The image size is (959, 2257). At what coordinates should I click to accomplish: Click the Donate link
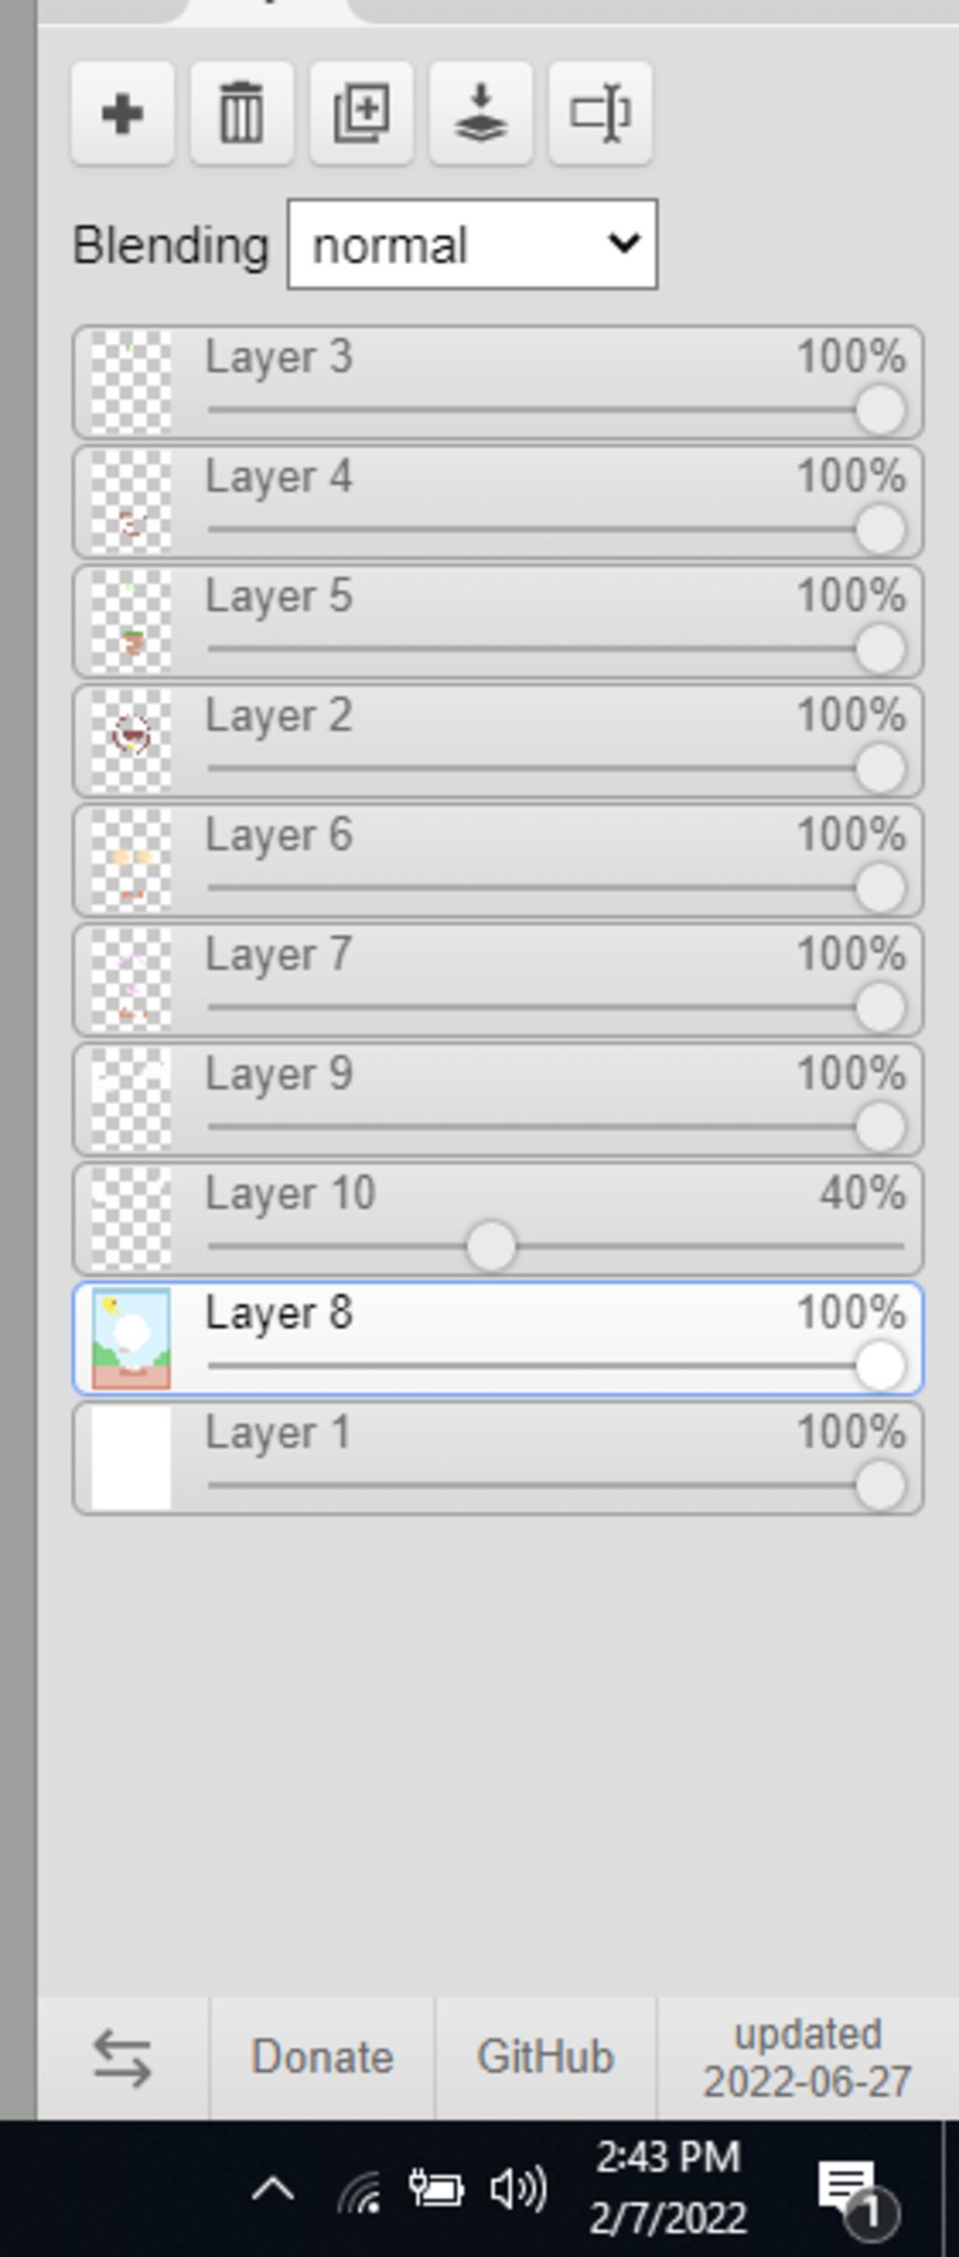322,2057
